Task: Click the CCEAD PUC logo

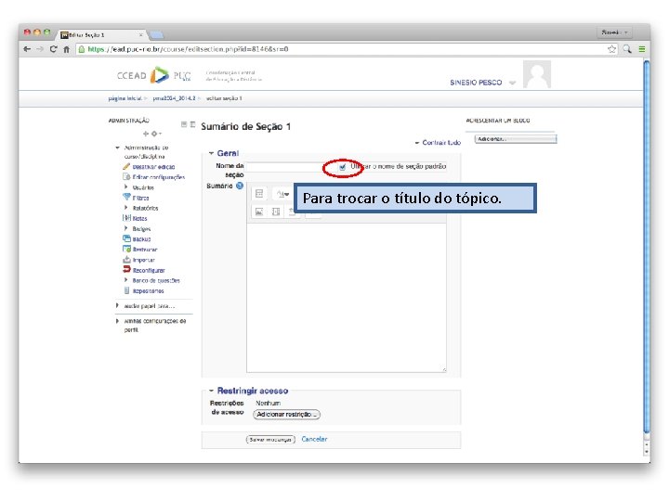Action: coord(153,75)
